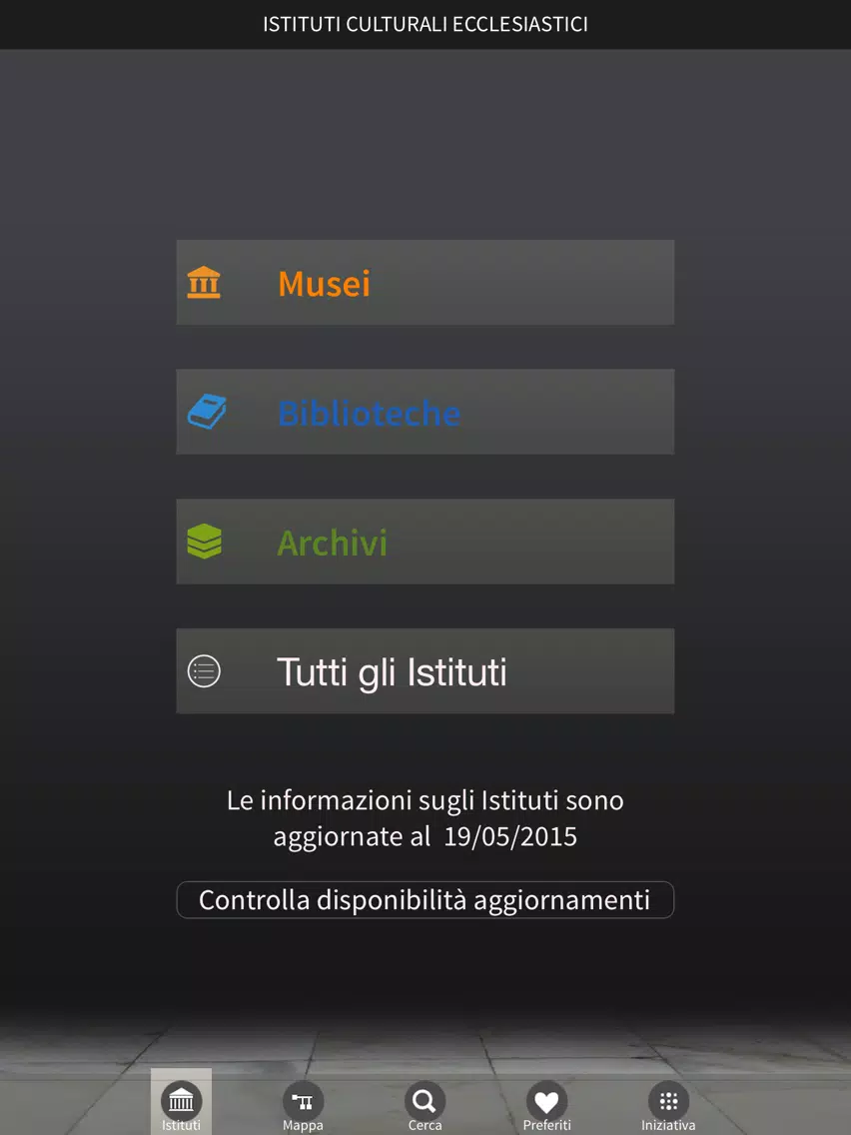The image size is (851, 1135).
Task: Open the Iniziativa dotted grid icon
Action: [668, 1101]
